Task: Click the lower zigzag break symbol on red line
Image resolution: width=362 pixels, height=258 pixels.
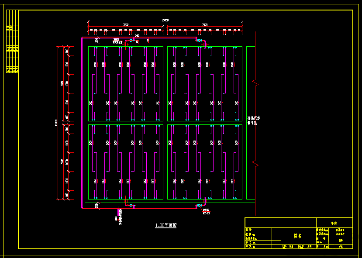Action: (255, 164)
